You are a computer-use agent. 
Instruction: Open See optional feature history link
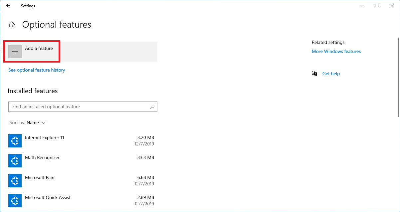pos(37,70)
